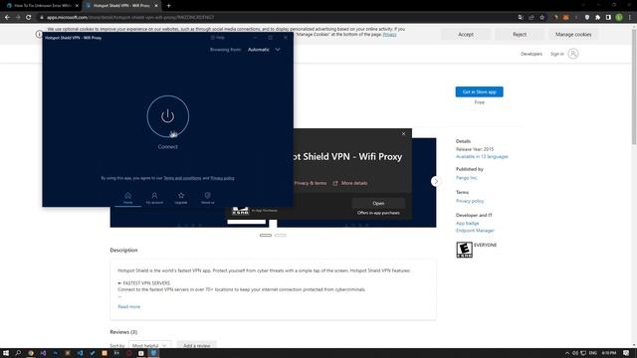This screenshot has width=637, height=358.
Task: Open Manage cookies options
Action: (x=573, y=35)
